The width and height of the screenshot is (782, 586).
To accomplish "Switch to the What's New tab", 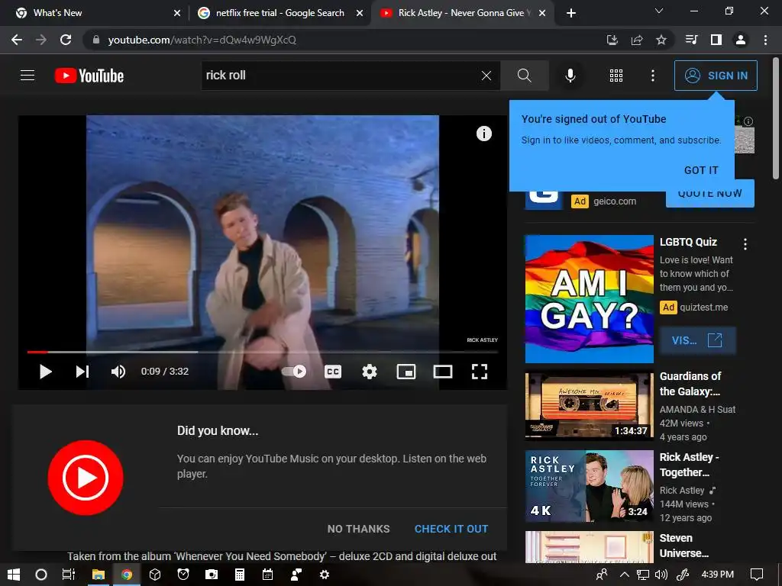I will (x=95, y=13).
